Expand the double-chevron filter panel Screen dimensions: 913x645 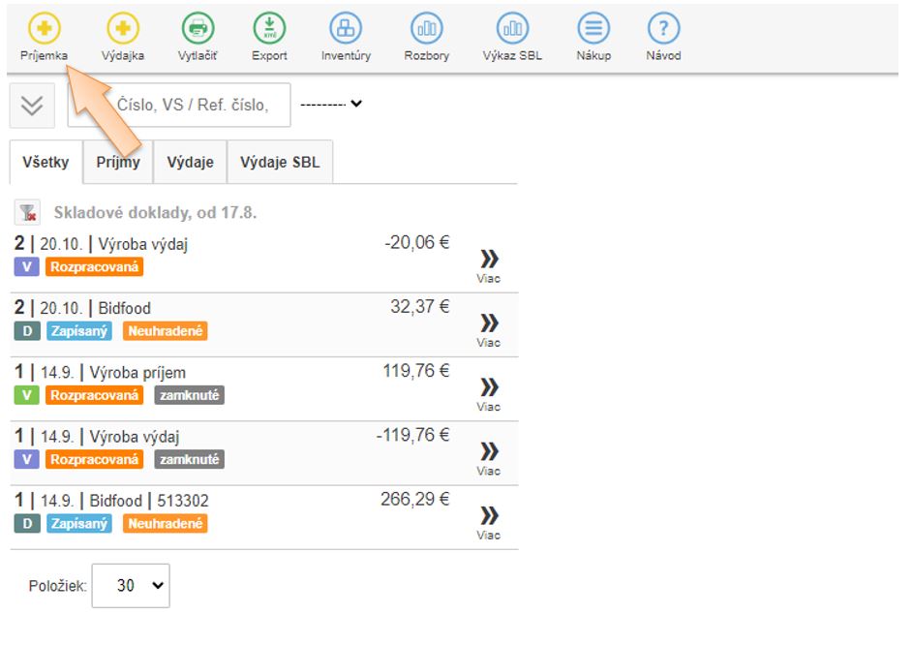pyautogui.click(x=32, y=106)
